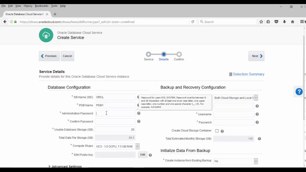Show help for Total Estimated Monthly Storage
Viewport: 306px width, 172px height.
(x=259, y=139)
